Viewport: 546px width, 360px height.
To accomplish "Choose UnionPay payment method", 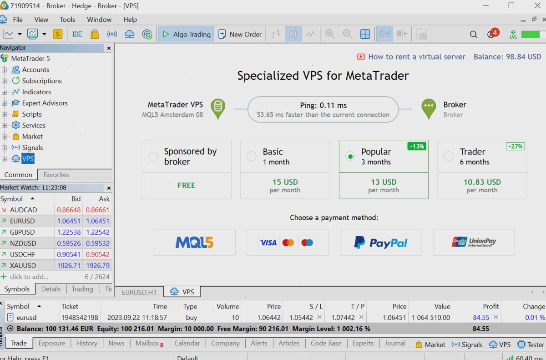I will [x=474, y=242].
